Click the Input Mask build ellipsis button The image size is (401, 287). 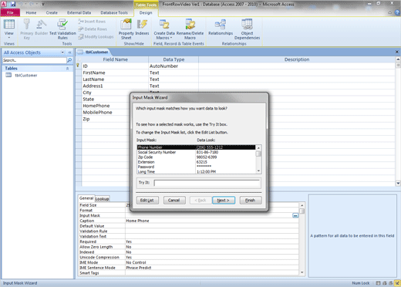point(295,215)
